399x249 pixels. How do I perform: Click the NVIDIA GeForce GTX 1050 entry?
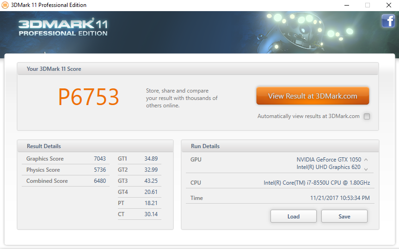point(329,160)
